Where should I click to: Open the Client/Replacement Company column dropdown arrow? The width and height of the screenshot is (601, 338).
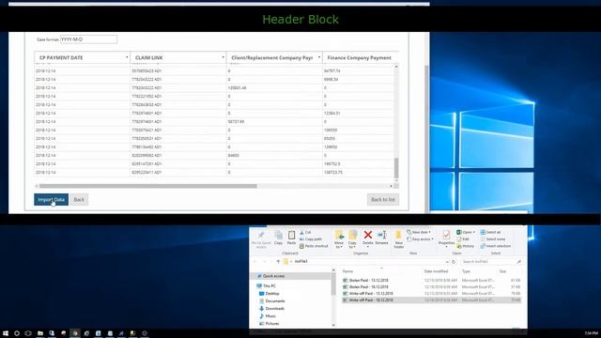319,57
